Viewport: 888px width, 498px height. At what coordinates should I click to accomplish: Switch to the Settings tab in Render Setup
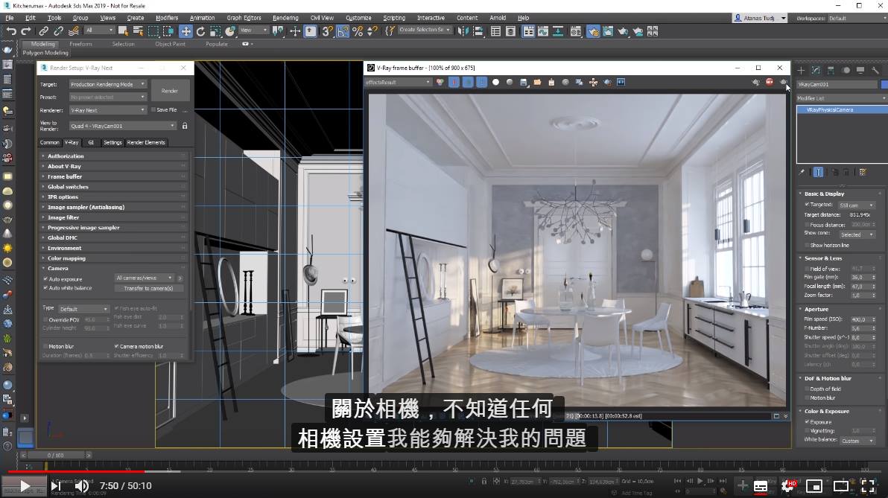[x=112, y=143]
